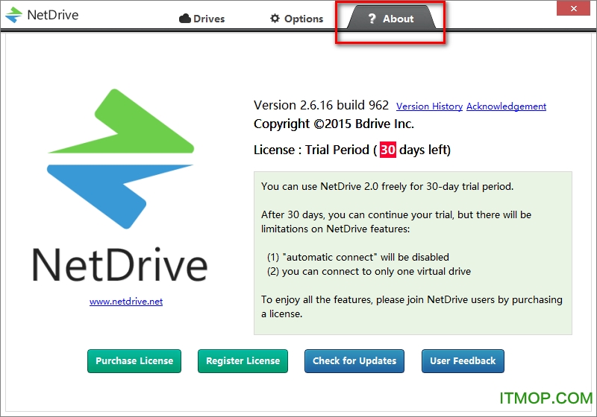Open the Options tab
Viewport: 597px width, 417px height.
pos(296,19)
